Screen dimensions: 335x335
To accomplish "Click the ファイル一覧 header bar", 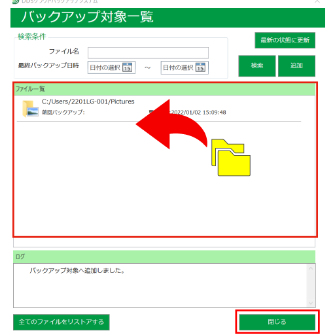I will (165, 89).
